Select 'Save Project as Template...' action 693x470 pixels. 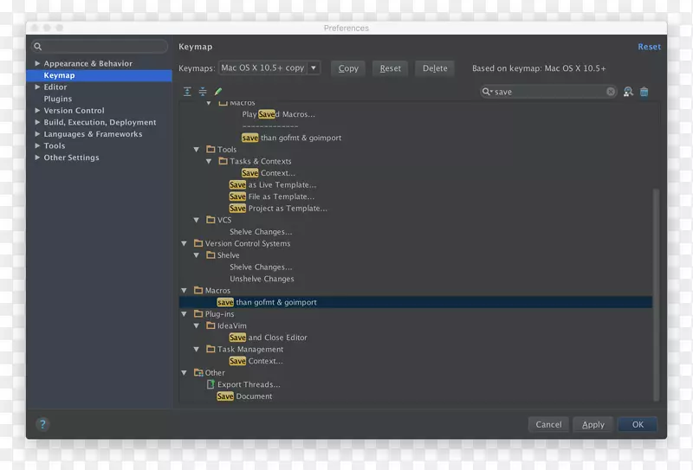(x=278, y=208)
